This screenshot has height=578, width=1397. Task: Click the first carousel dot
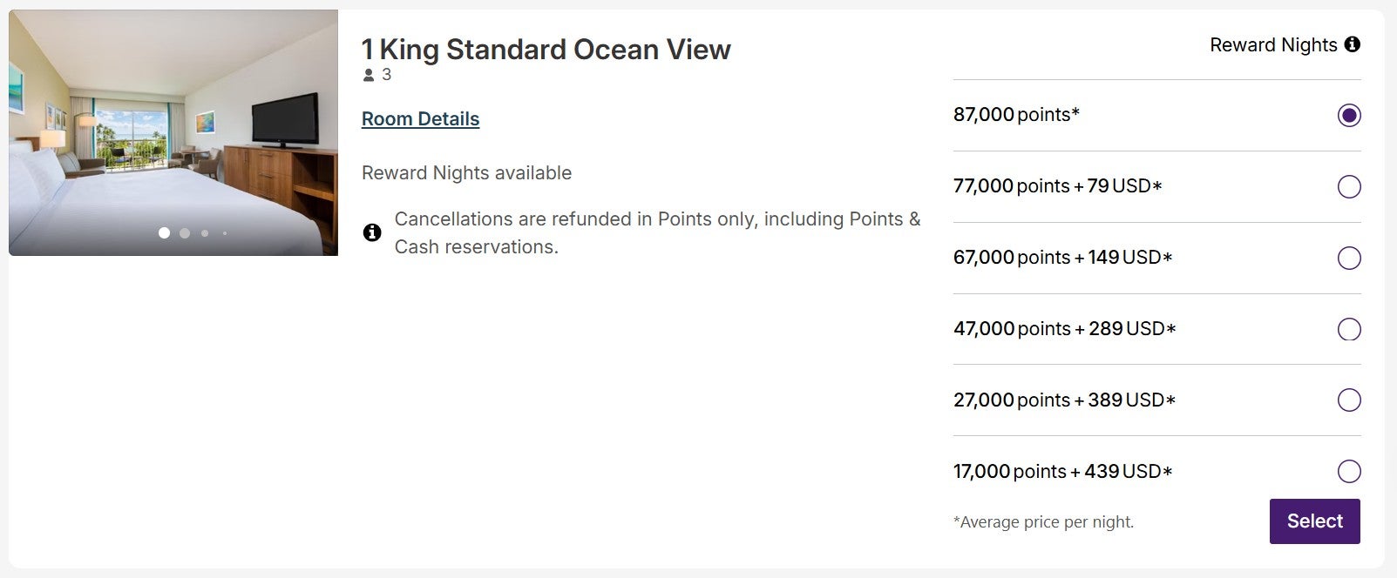pos(163,233)
